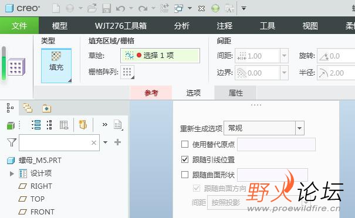Expand the tree toolbar overflow chevrons
The image size is (355, 218).
(105, 124)
